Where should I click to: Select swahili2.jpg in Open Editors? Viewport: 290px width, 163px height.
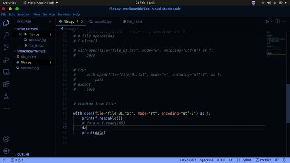[37, 40]
